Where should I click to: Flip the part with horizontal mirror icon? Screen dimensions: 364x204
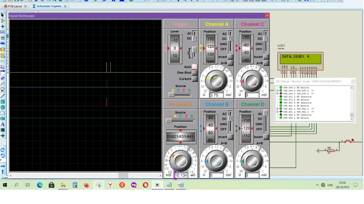click(x=3, y=166)
